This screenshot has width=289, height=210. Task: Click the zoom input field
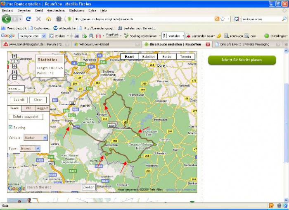point(16,89)
